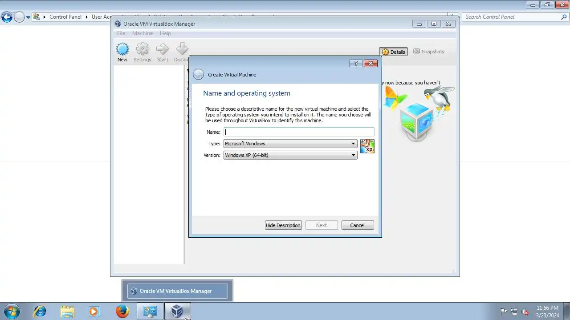
Task: Open the Machine menu in VirtualBox Manager
Action: (x=142, y=33)
